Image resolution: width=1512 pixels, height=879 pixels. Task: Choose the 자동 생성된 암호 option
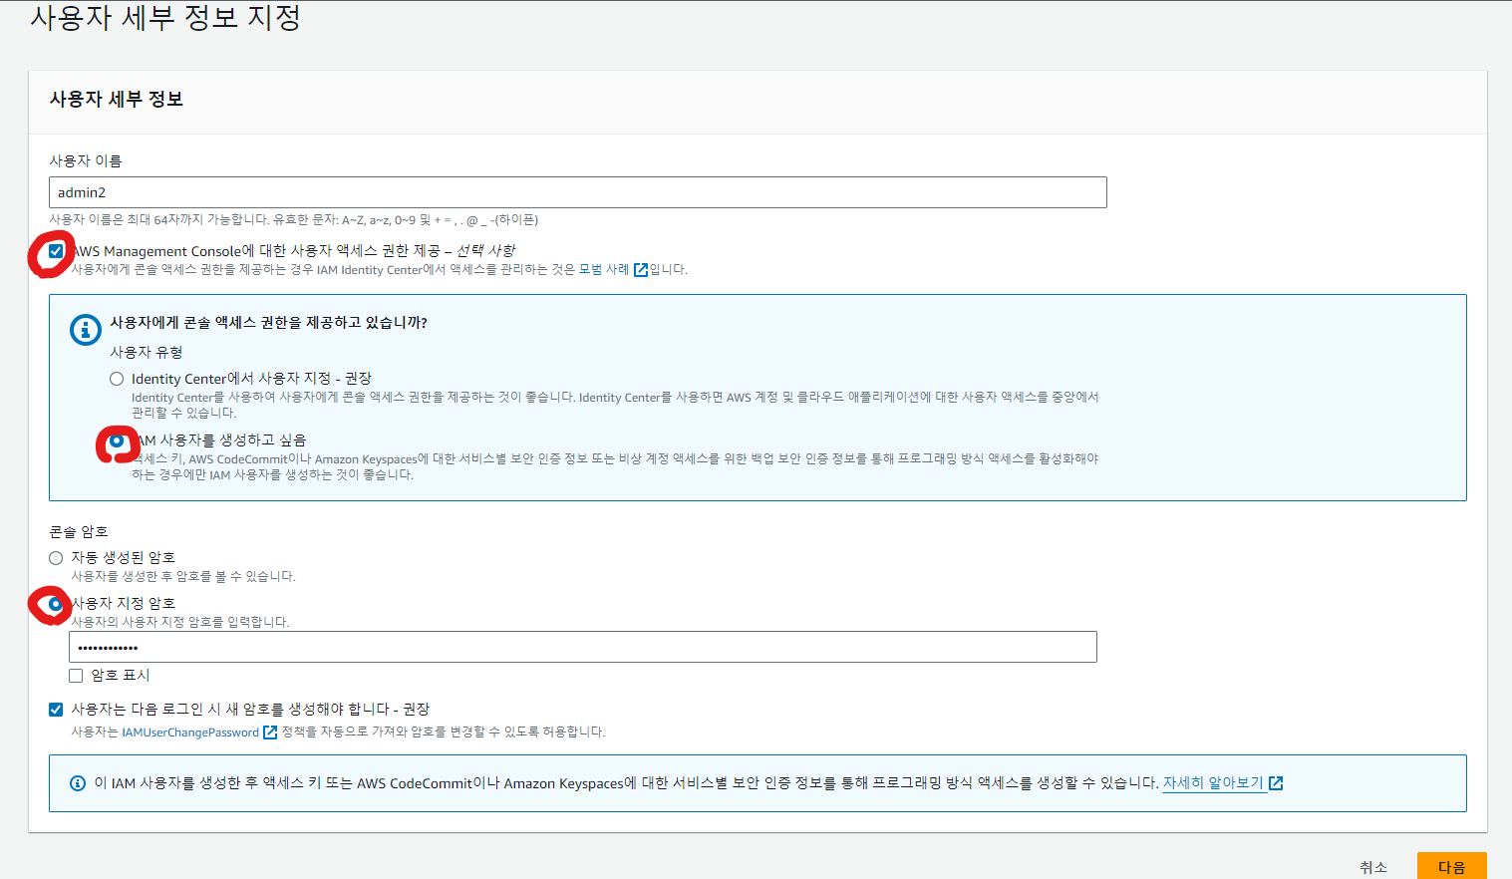click(x=56, y=557)
